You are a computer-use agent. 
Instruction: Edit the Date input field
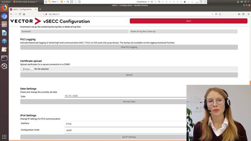coord(125,96)
